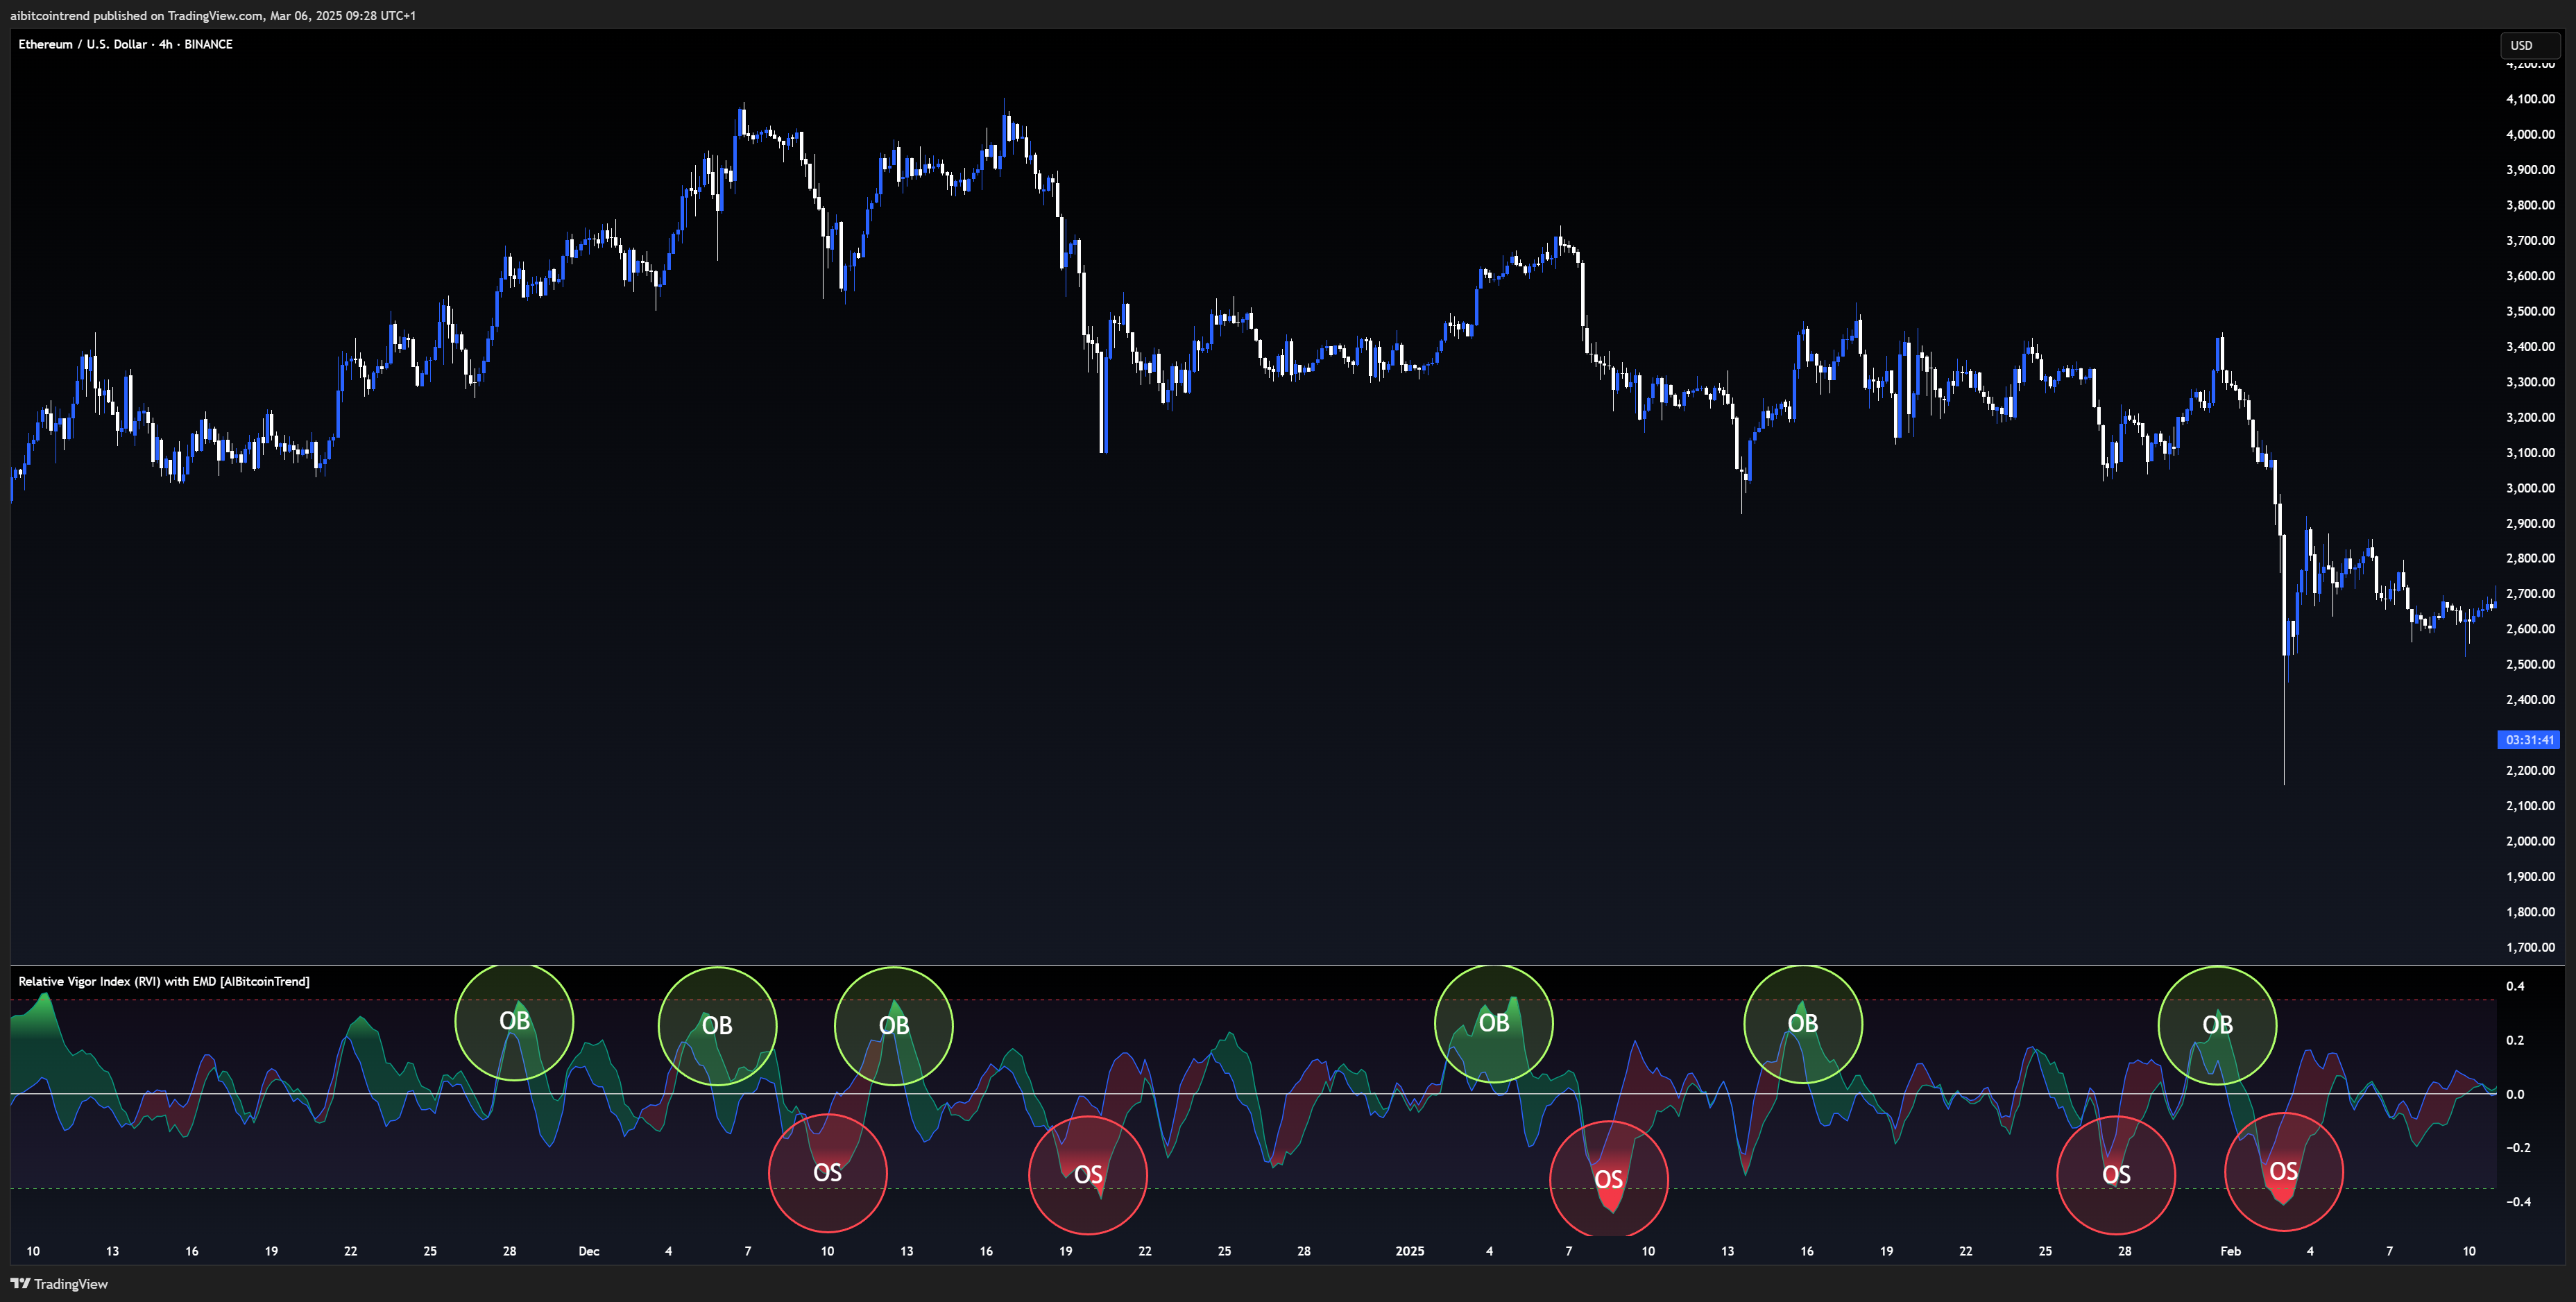Click the 2,600.00 price scale label
Viewport: 2576px width, 1302px height.
click(x=2530, y=629)
